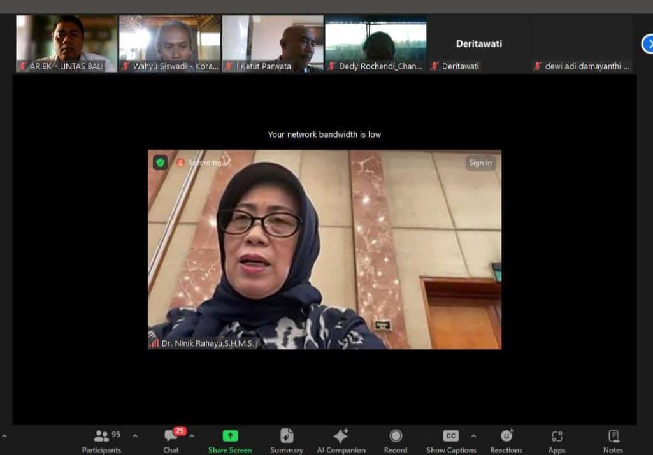Launch AI Companion
This screenshot has width=653, height=455.
[x=341, y=440]
